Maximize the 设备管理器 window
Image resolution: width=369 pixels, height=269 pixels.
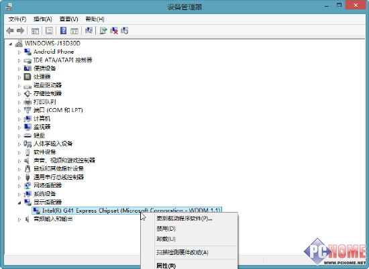[x=339, y=5]
